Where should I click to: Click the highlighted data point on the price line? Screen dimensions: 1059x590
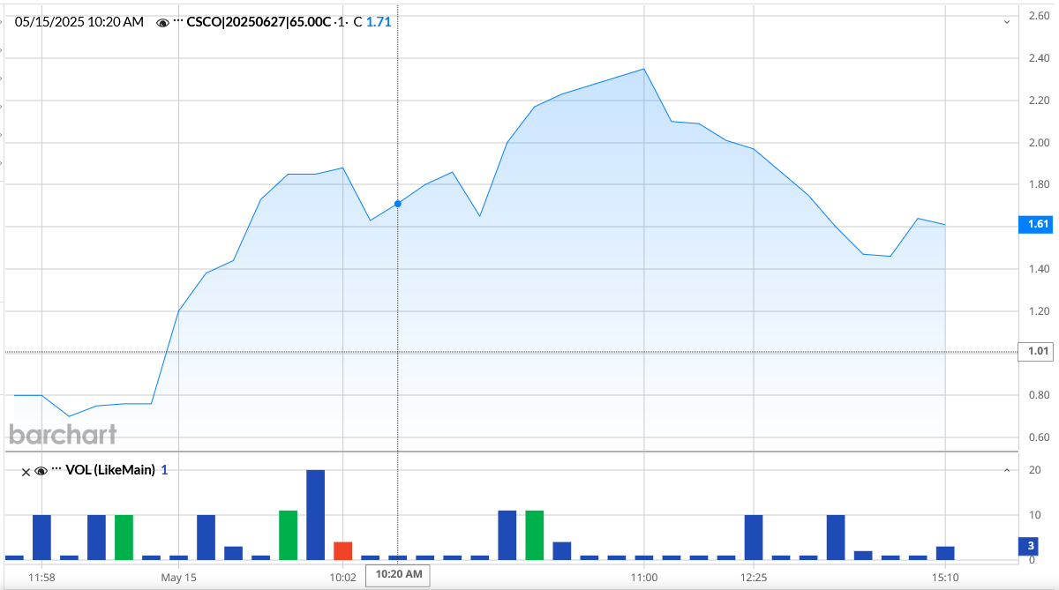(x=398, y=203)
